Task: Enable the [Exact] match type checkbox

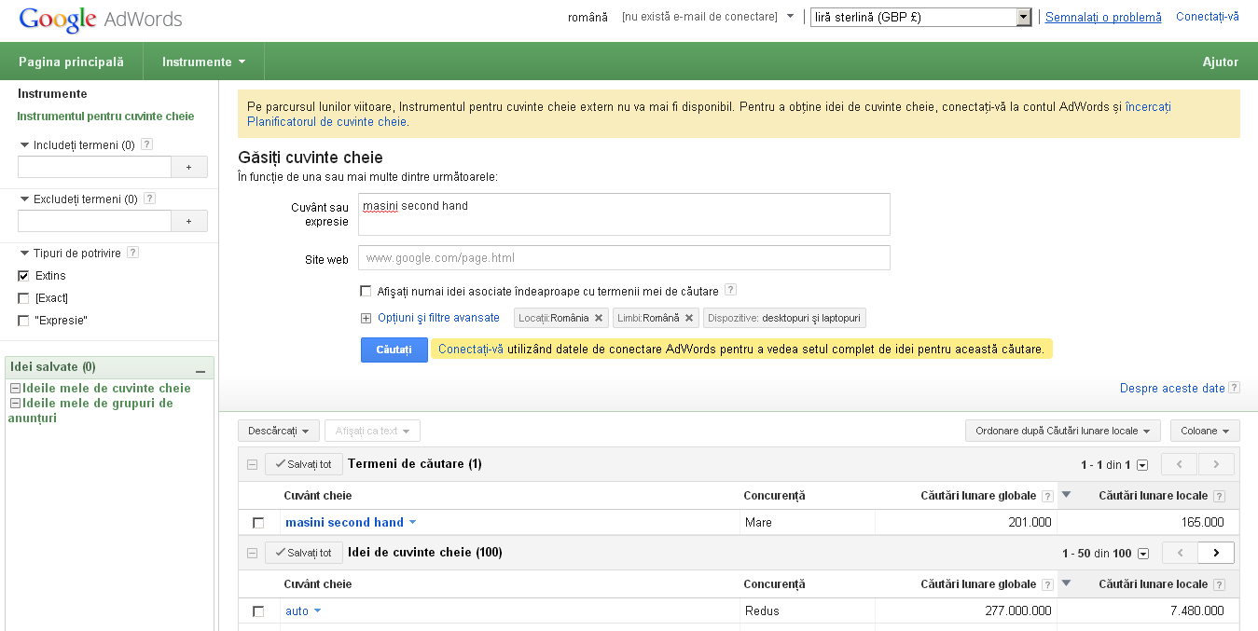Action: coord(23,298)
